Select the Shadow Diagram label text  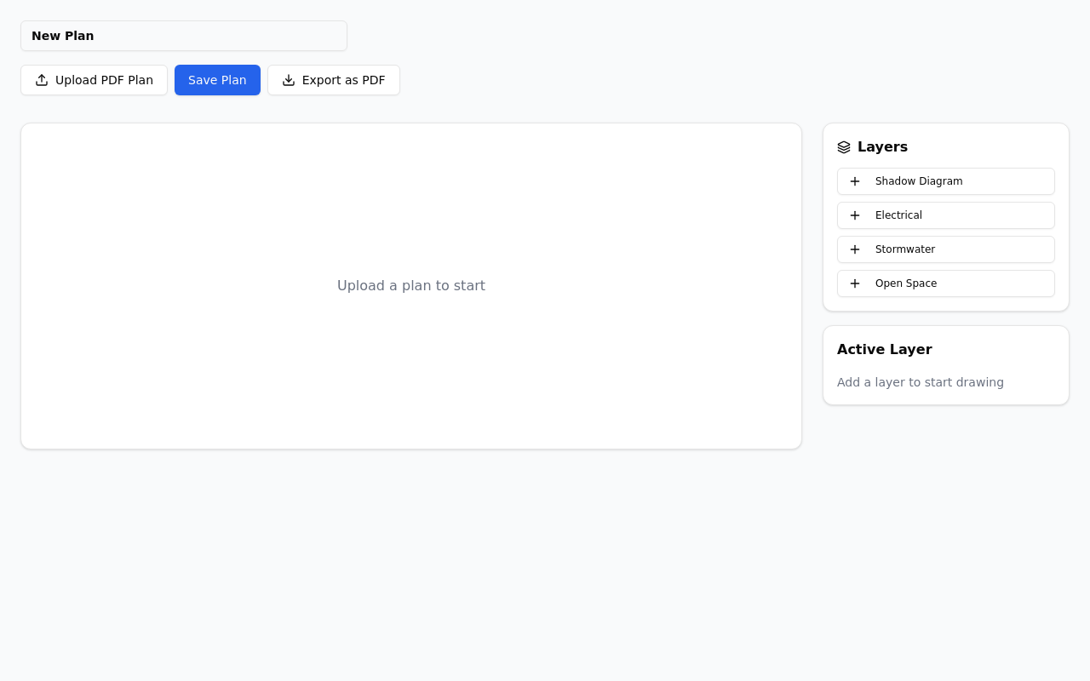[919, 181]
